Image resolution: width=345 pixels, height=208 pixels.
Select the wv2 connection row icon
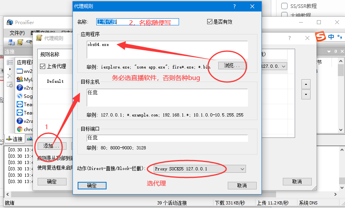pos(20,71)
